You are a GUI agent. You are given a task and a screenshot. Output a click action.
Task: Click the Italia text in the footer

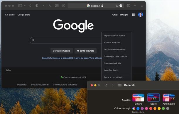[x=8, y=70]
